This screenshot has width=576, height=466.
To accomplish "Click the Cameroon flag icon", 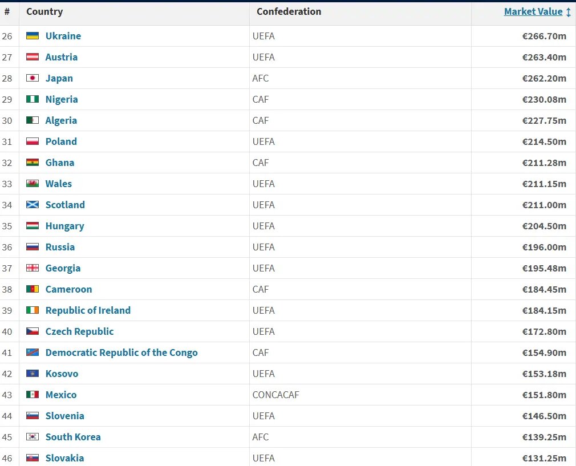I will (33, 289).
